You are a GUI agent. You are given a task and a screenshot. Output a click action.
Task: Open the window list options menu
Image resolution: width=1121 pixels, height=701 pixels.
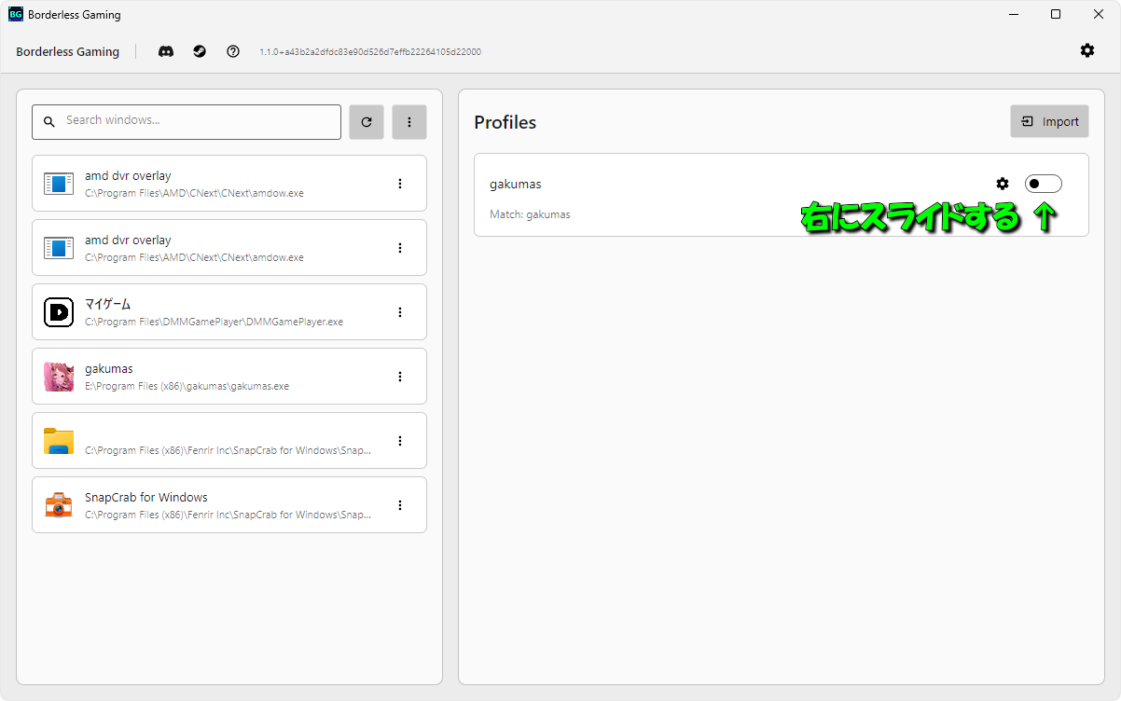409,122
